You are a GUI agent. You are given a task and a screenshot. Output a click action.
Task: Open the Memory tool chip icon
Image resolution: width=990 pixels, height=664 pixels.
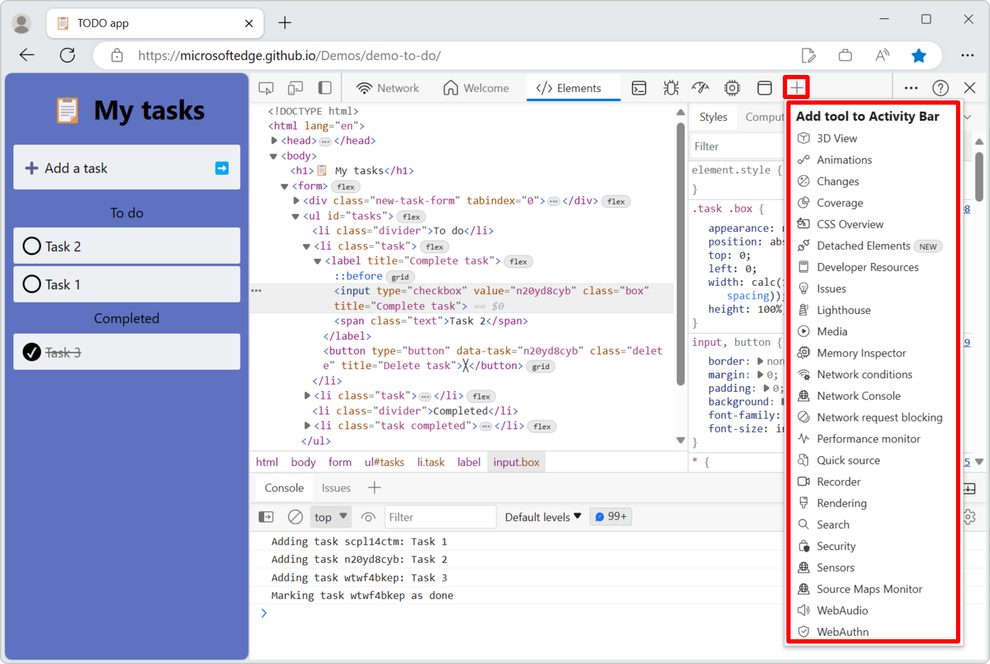(732, 87)
